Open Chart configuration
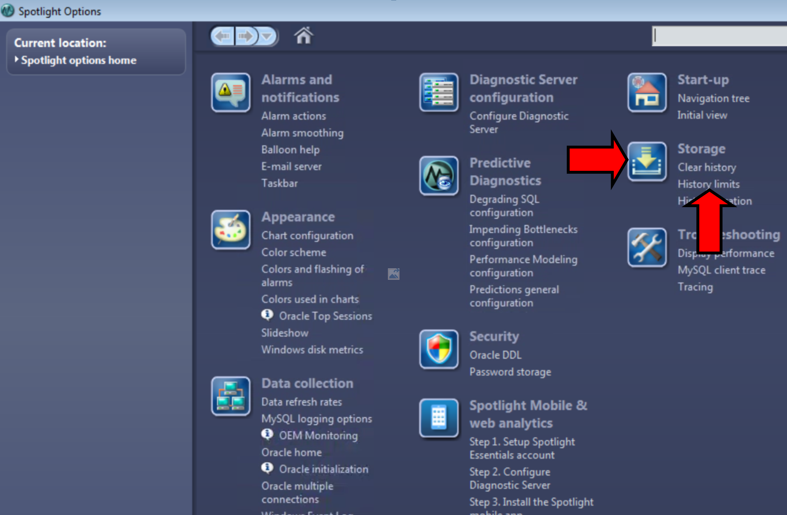Screen dimensions: 787x515 point(307,236)
